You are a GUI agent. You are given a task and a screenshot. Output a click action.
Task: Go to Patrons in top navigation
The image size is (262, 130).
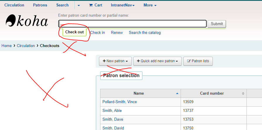click(x=40, y=5)
